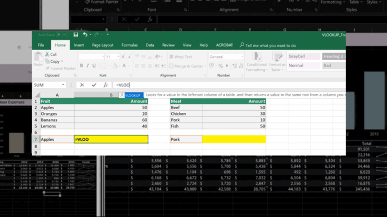
Task: Open the Data ribbon tab
Action: coord(150,45)
